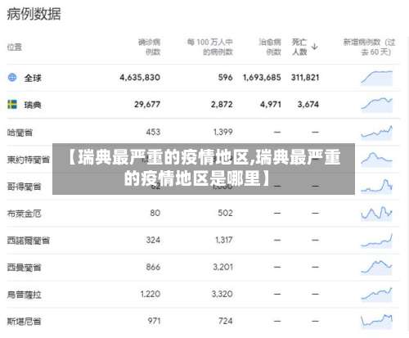Click Sweden's deaths value 3,674
Viewport: 409px width, 338px height.
(308, 104)
